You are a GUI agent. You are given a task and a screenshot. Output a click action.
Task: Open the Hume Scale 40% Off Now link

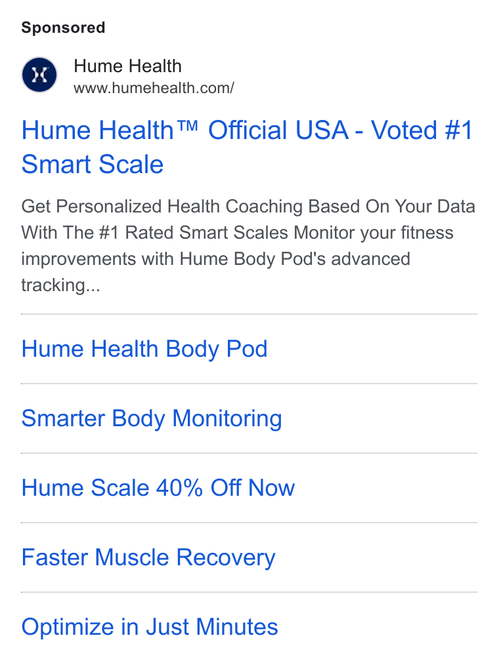tap(158, 488)
